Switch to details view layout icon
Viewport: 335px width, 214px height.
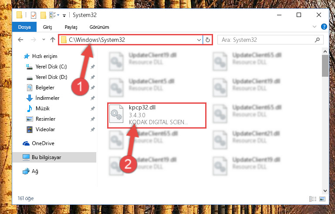(313, 199)
